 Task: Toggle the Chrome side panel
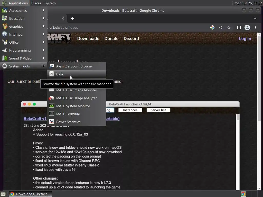coord(239,27)
